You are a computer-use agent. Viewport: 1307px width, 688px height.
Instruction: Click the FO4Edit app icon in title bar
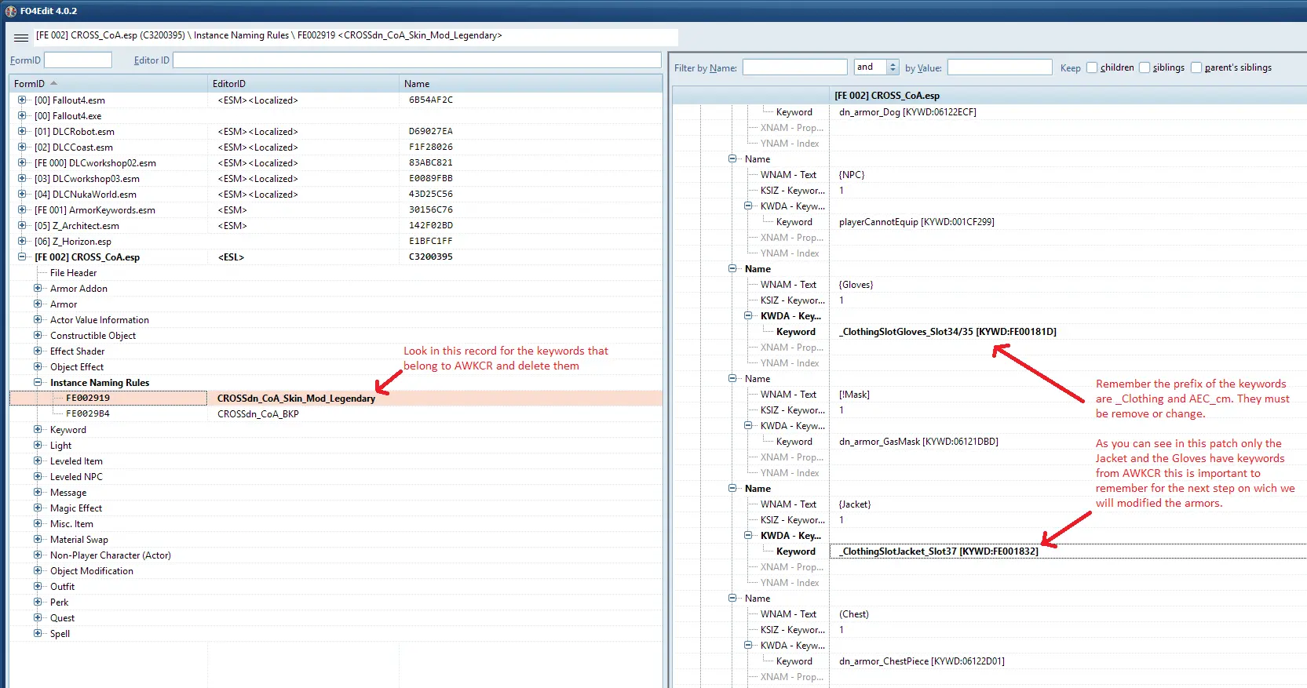click(11, 11)
